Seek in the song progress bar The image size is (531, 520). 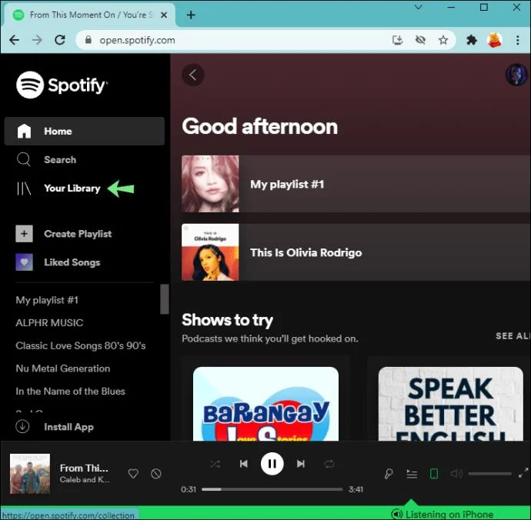272,489
